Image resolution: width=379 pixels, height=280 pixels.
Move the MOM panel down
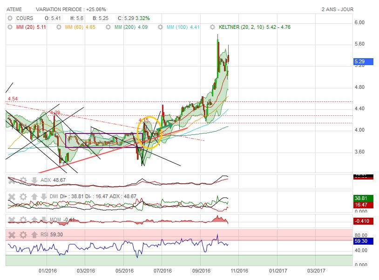coord(43,220)
